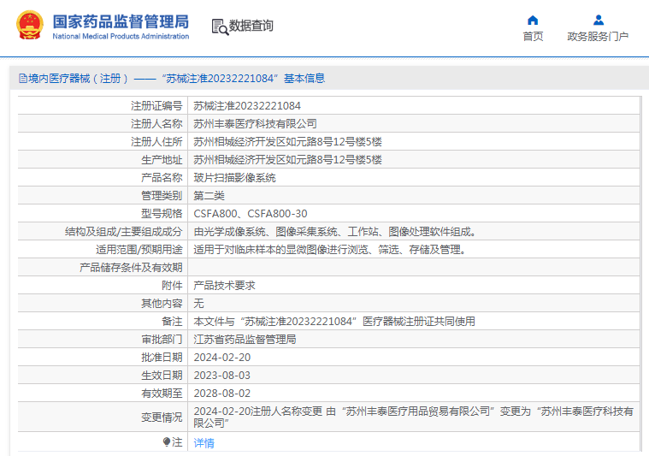649x456 pixels.
Task: Click 注册人住所 address value
Action: pyautogui.click(x=287, y=142)
